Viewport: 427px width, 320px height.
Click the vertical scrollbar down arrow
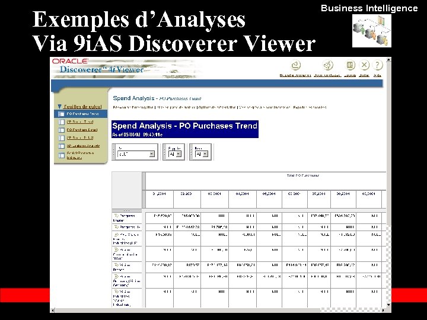coord(388,305)
